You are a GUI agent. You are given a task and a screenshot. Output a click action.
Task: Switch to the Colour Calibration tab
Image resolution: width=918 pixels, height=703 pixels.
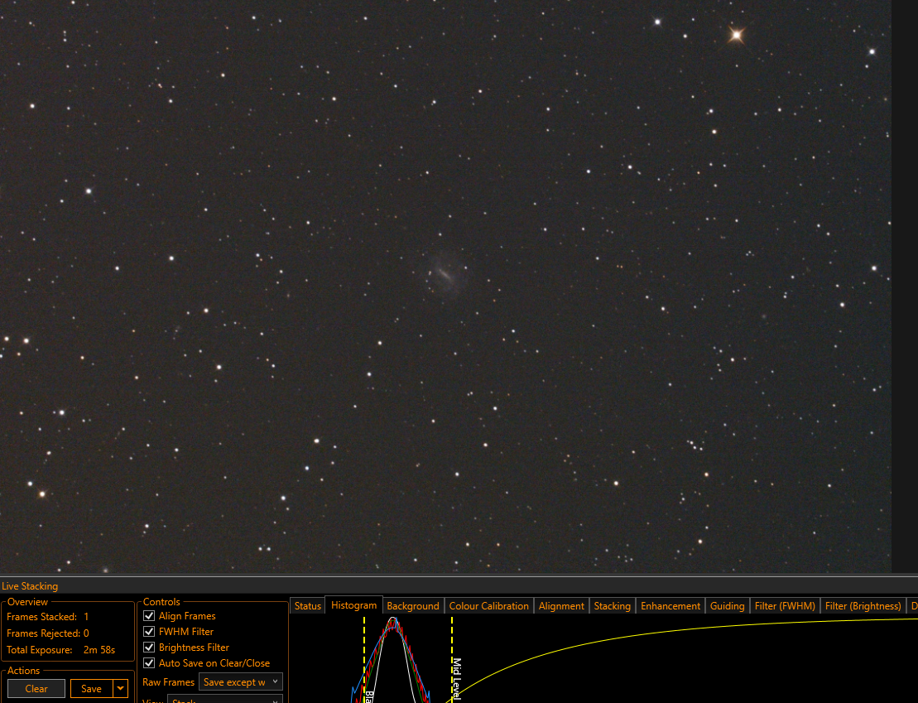[489, 606]
